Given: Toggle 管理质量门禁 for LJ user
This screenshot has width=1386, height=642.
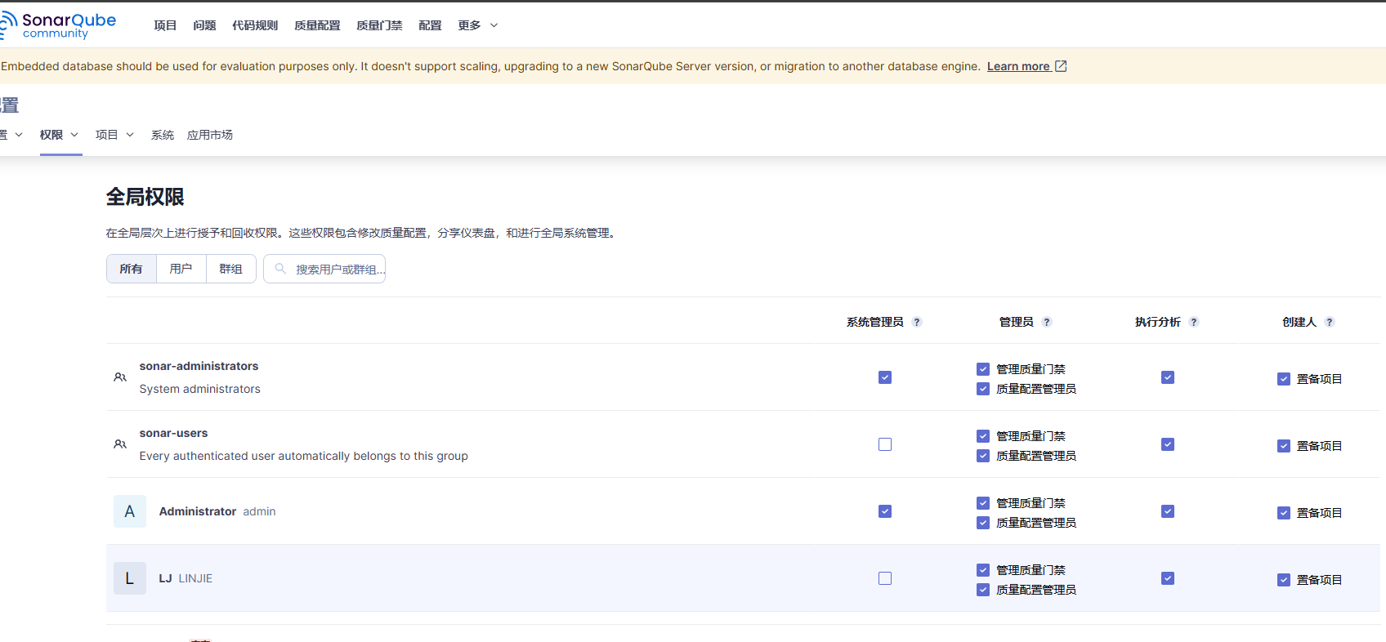Looking at the screenshot, I should pos(983,570).
